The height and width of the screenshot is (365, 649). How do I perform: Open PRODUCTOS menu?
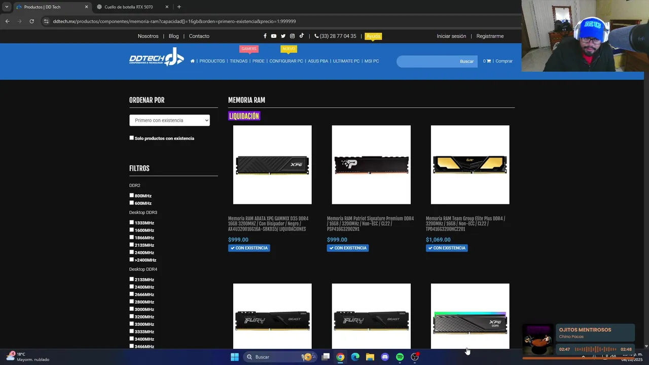tap(212, 61)
